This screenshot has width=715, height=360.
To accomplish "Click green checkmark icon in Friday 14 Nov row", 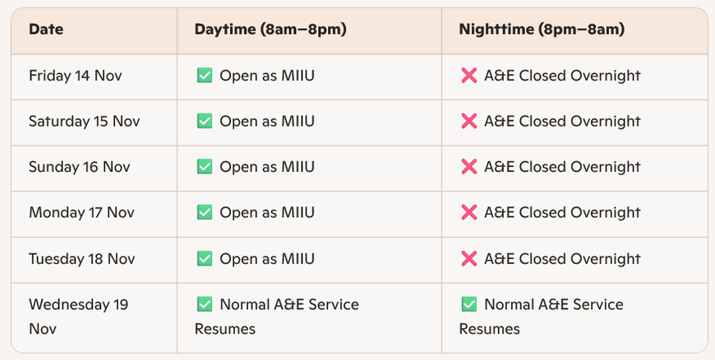I will (x=205, y=76).
